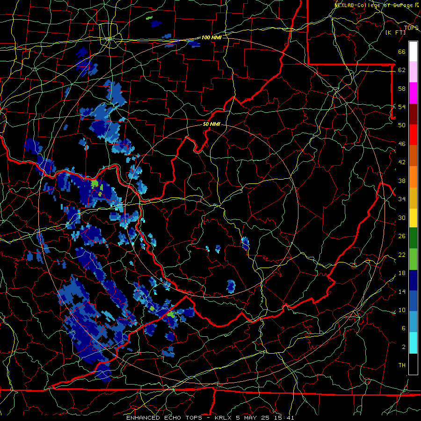This screenshot has height=421, width=421.
Task: Click the '[K FT]' units label
Action: click(395, 32)
